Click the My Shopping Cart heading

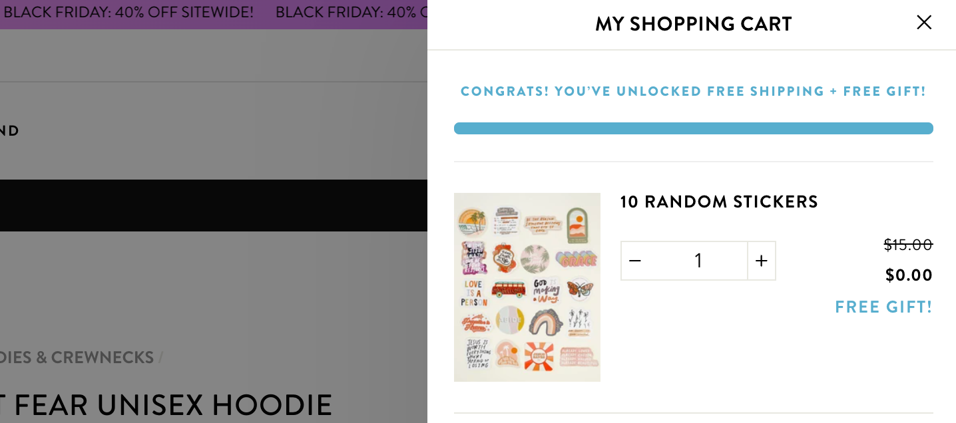[693, 24]
